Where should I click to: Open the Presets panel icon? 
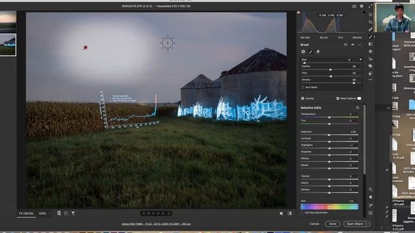pyautogui.click(x=370, y=73)
